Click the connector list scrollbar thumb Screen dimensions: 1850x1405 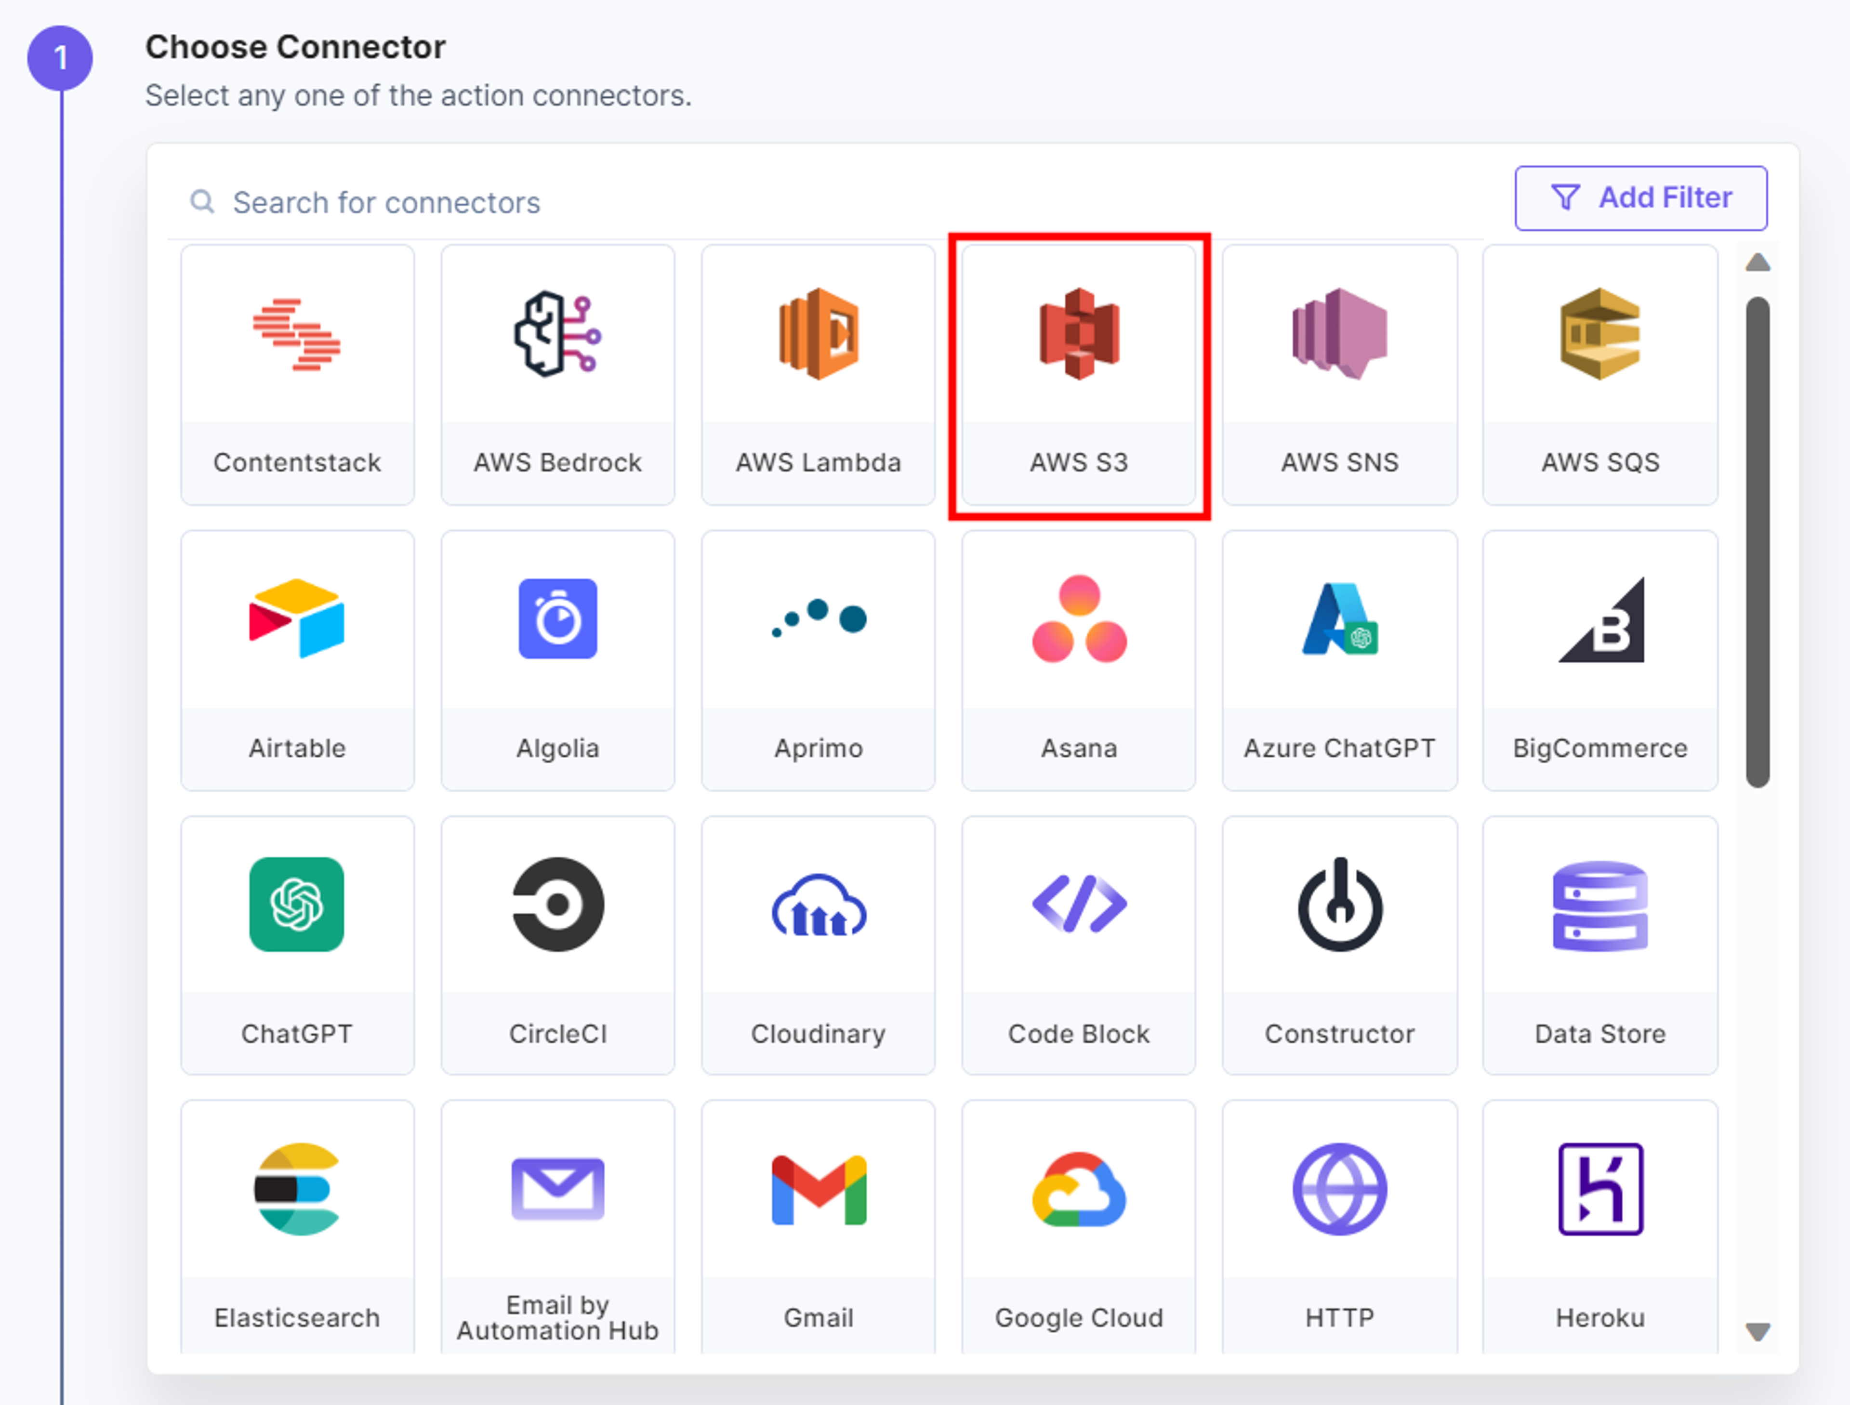click(1758, 542)
